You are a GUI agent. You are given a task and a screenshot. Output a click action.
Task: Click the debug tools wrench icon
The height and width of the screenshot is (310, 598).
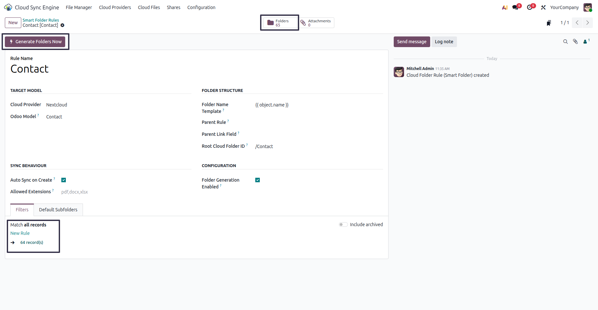[x=543, y=7]
